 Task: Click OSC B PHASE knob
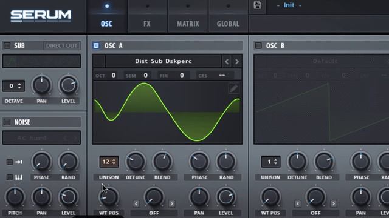pos(360,162)
